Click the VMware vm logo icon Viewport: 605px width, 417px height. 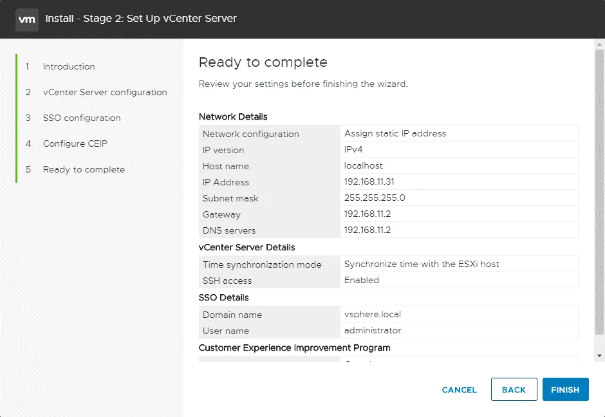point(26,19)
